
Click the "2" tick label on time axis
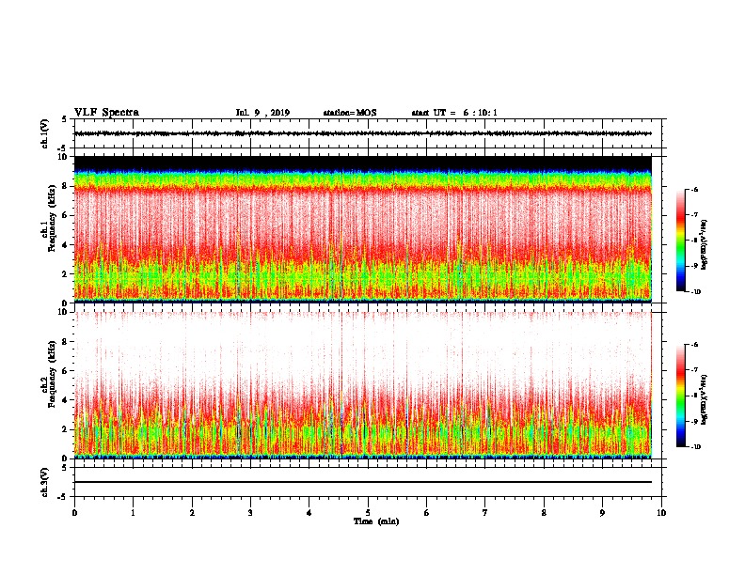(192, 513)
